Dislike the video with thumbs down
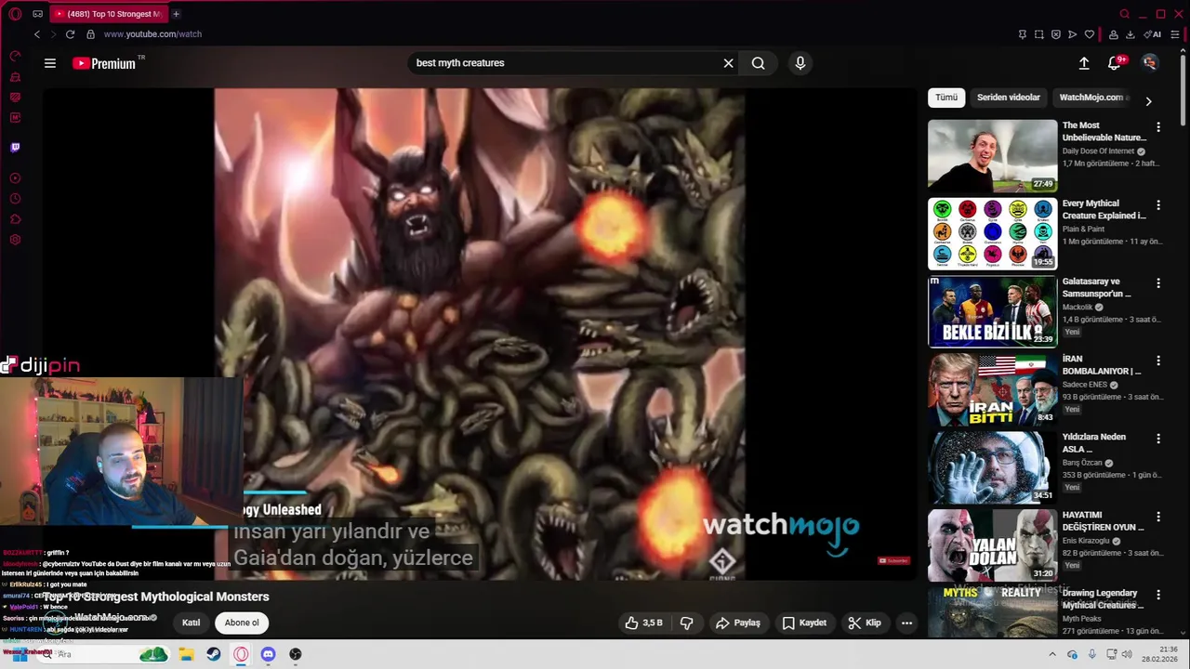The image size is (1190, 669). click(x=687, y=623)
